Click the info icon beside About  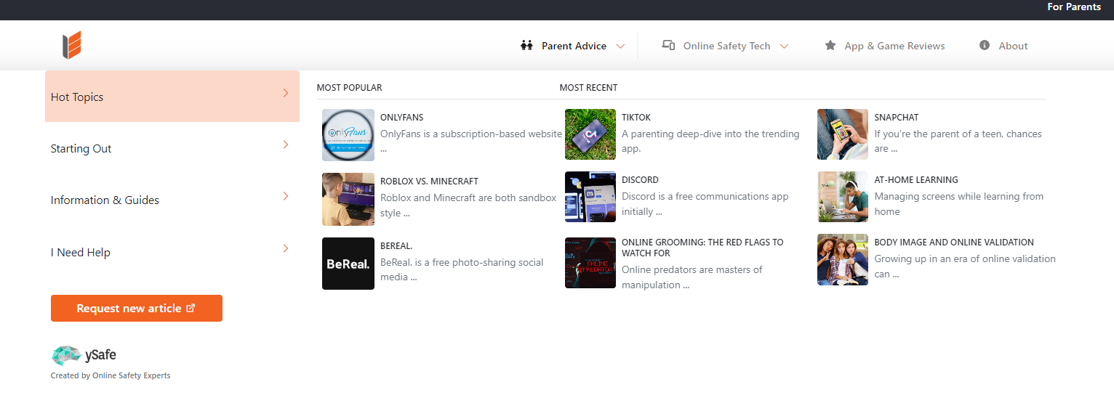[x=985, y=45]
